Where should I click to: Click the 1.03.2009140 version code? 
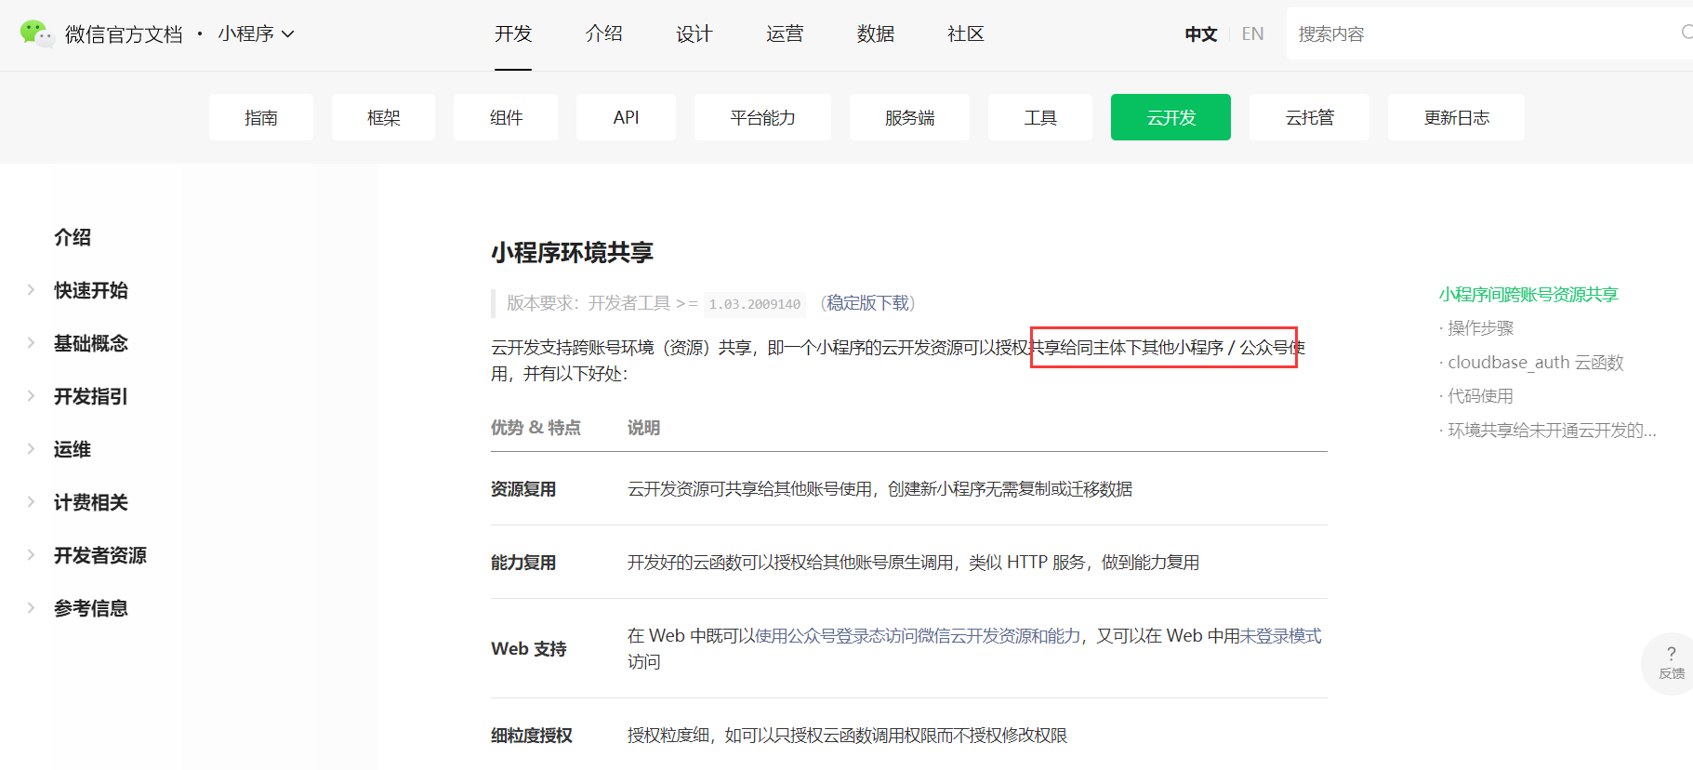[754, 304]
